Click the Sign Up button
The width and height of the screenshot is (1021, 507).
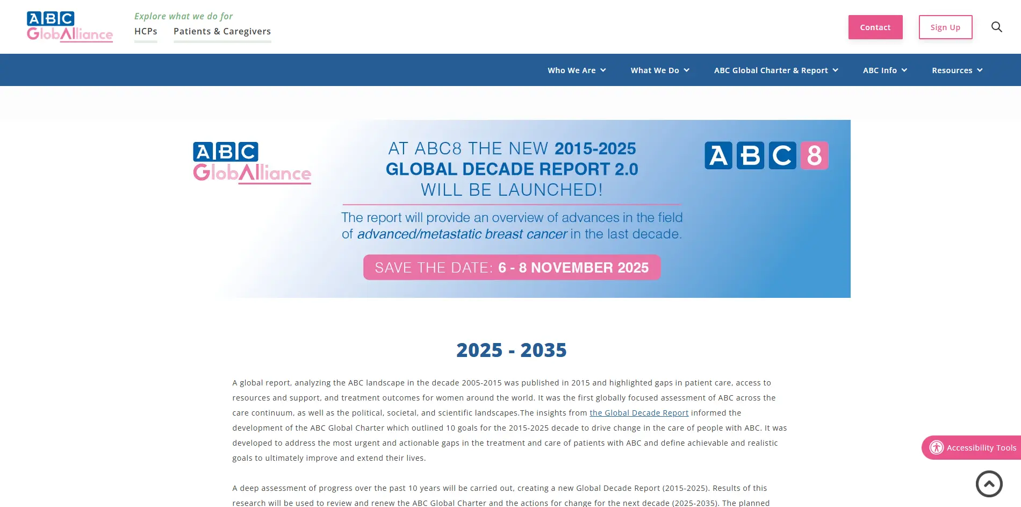point(945,27)
